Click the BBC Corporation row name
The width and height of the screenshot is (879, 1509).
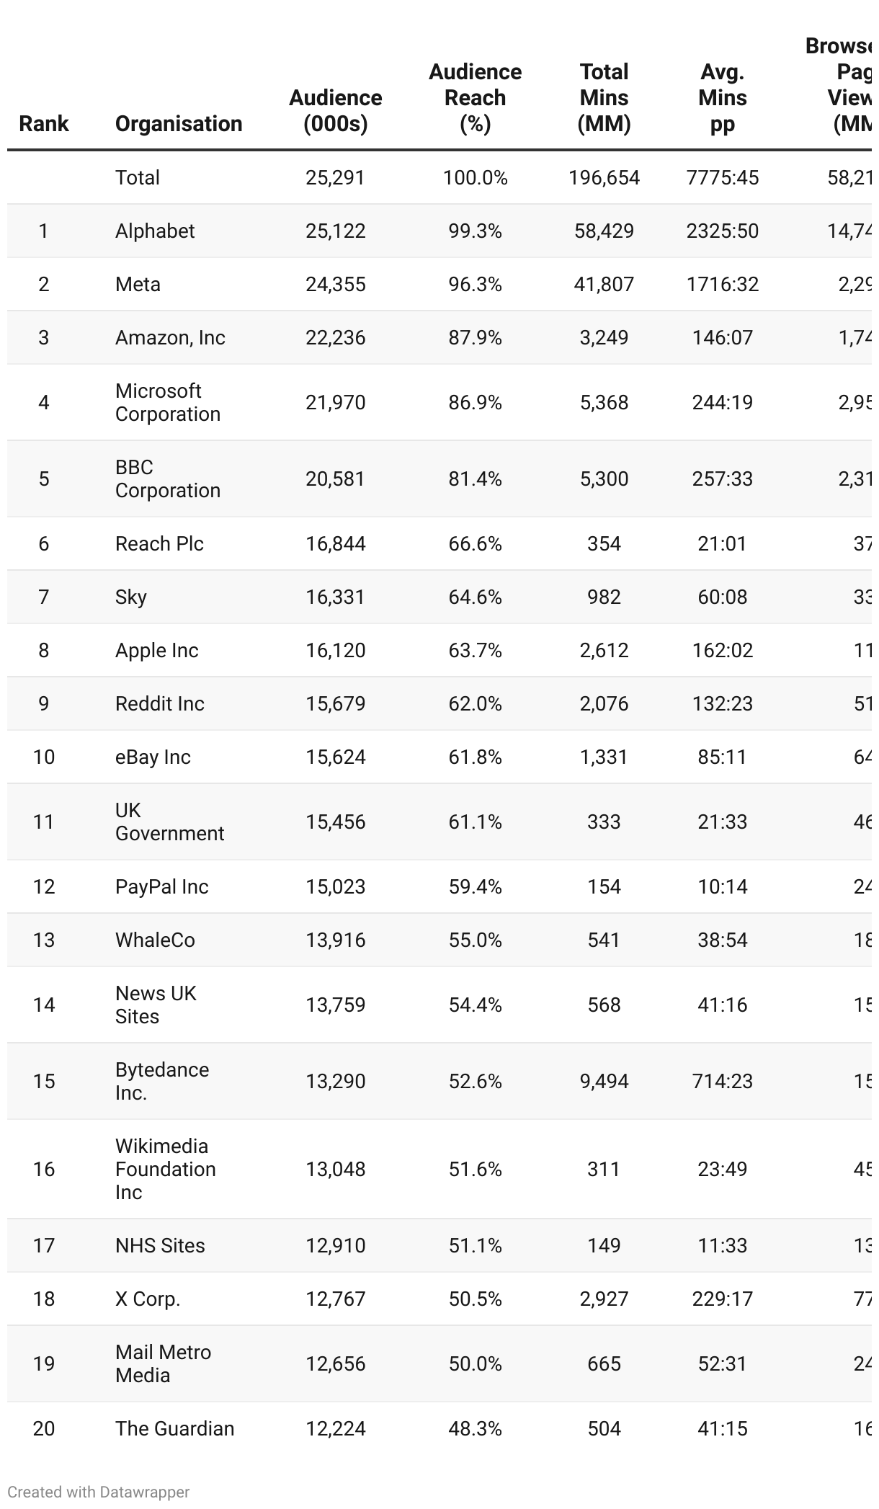coord(167,478)
